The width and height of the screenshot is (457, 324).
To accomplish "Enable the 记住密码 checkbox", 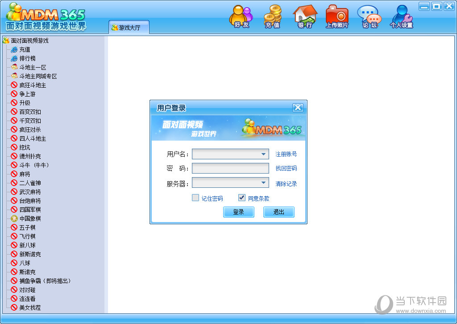I will pos(195,198).
